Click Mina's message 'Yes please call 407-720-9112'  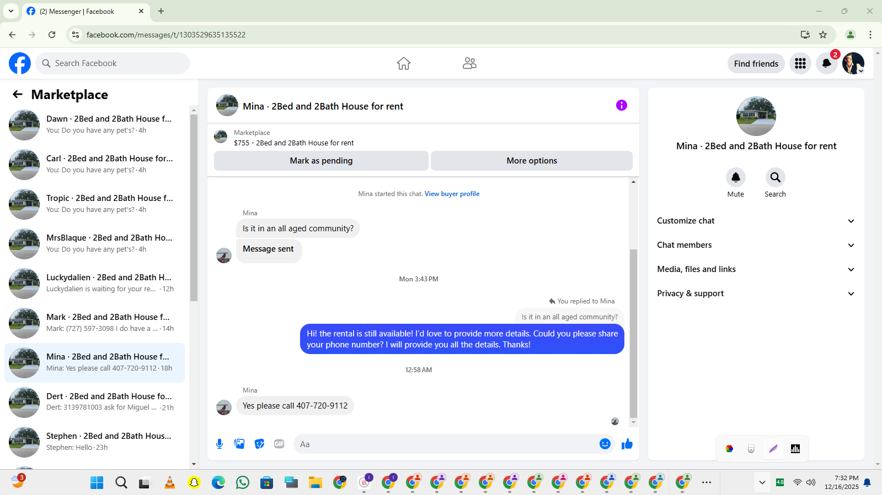295,406
